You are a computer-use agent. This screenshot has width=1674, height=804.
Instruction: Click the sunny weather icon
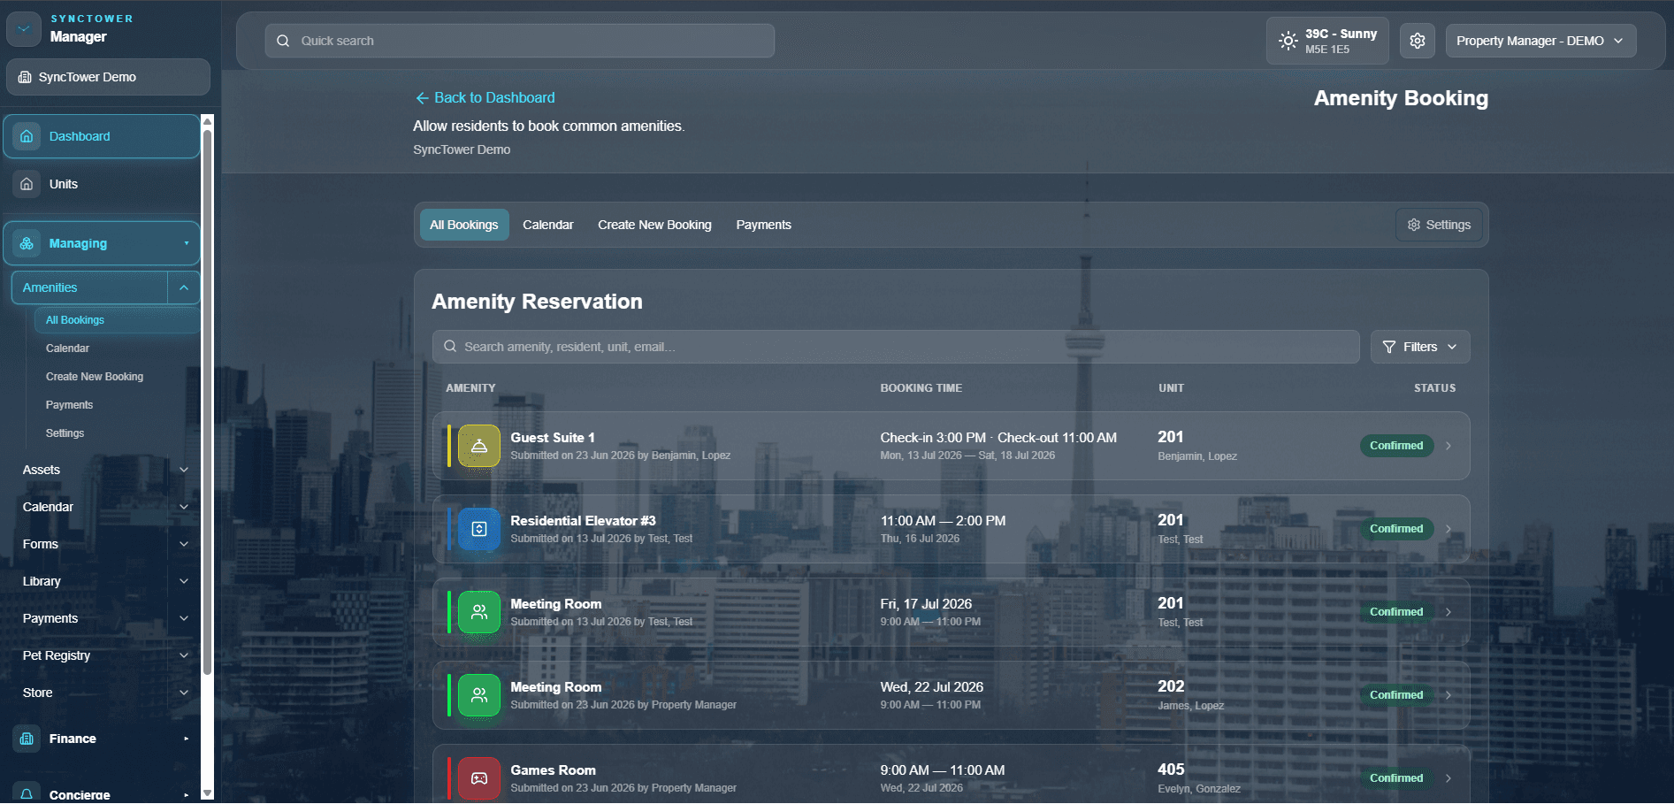pos(1288,41)
